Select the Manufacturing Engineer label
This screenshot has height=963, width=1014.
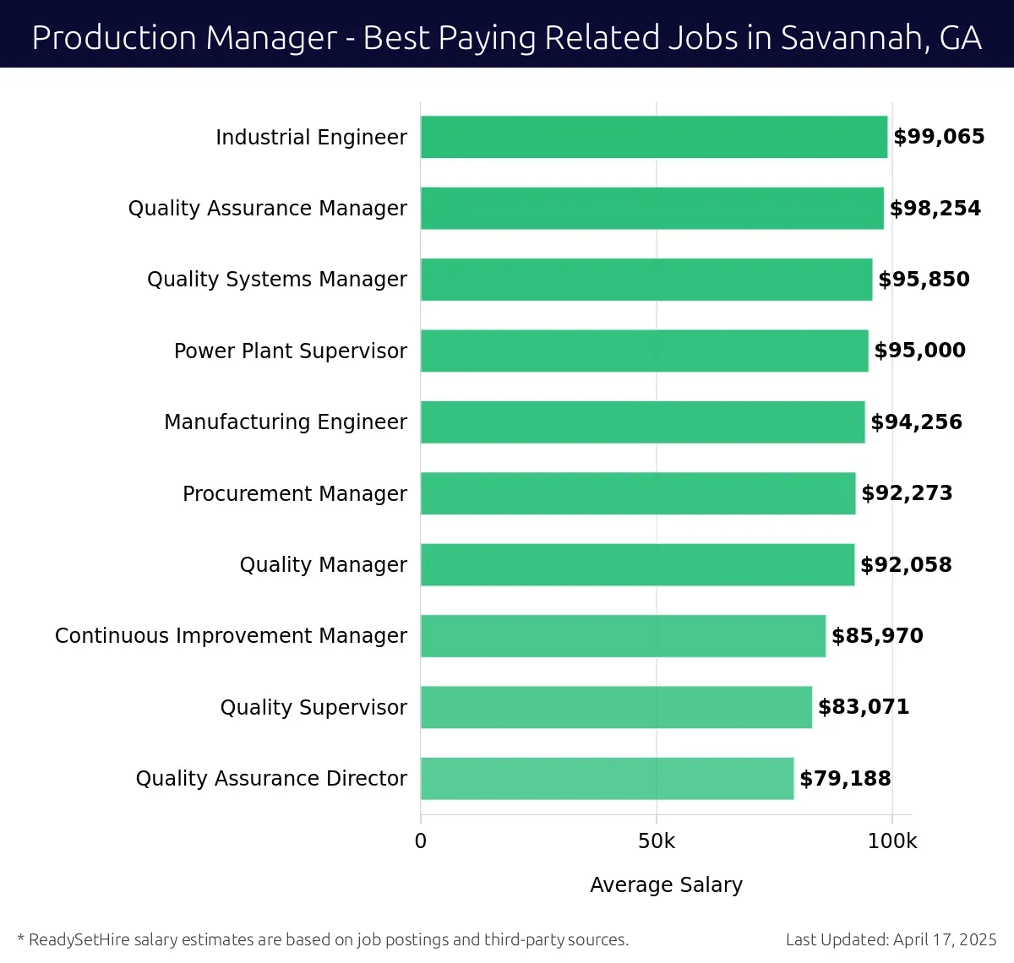286,422
